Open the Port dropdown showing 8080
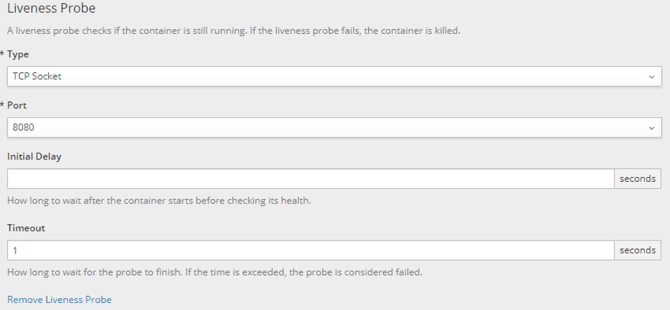The height and width of the screenshot is (310, 670). click(x=334, y=127)
